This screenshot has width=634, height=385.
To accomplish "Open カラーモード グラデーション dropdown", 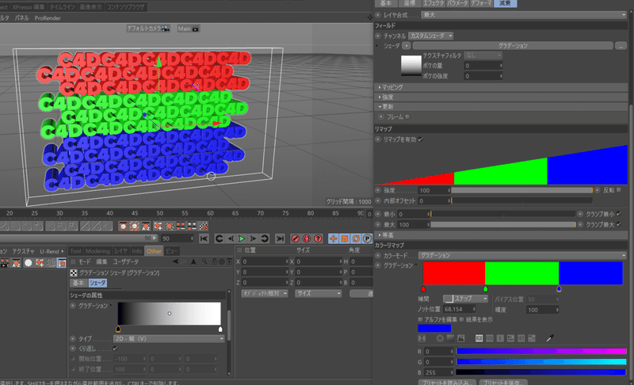I will 522,255.
